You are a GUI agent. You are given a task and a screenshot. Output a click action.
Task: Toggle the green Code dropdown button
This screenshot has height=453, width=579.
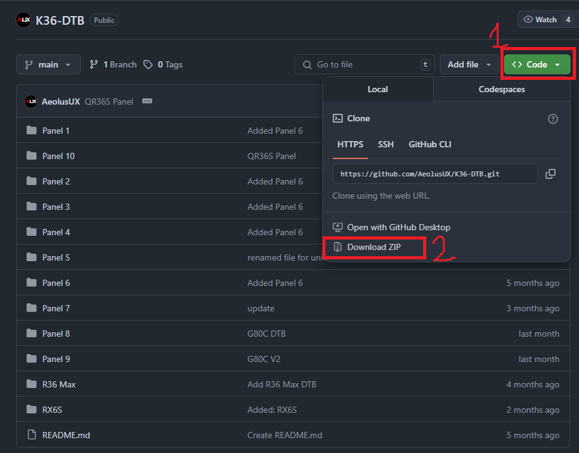point(537,64)
